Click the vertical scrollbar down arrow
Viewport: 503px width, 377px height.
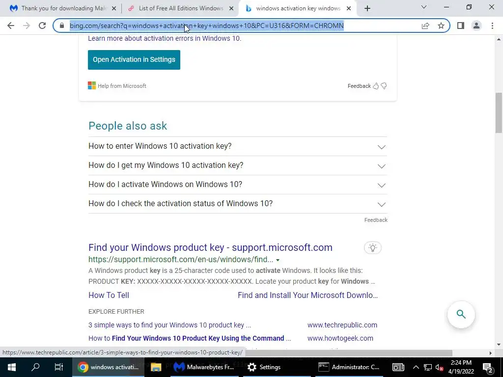coord(499,345)
